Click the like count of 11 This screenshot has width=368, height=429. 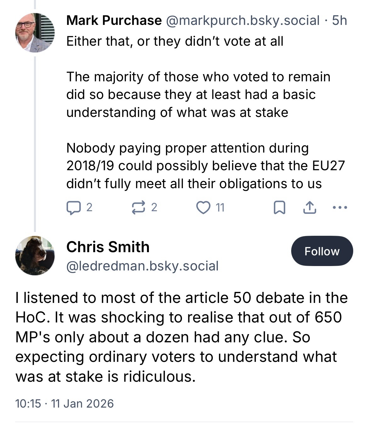pyautogui.click(x=220, y=208)
